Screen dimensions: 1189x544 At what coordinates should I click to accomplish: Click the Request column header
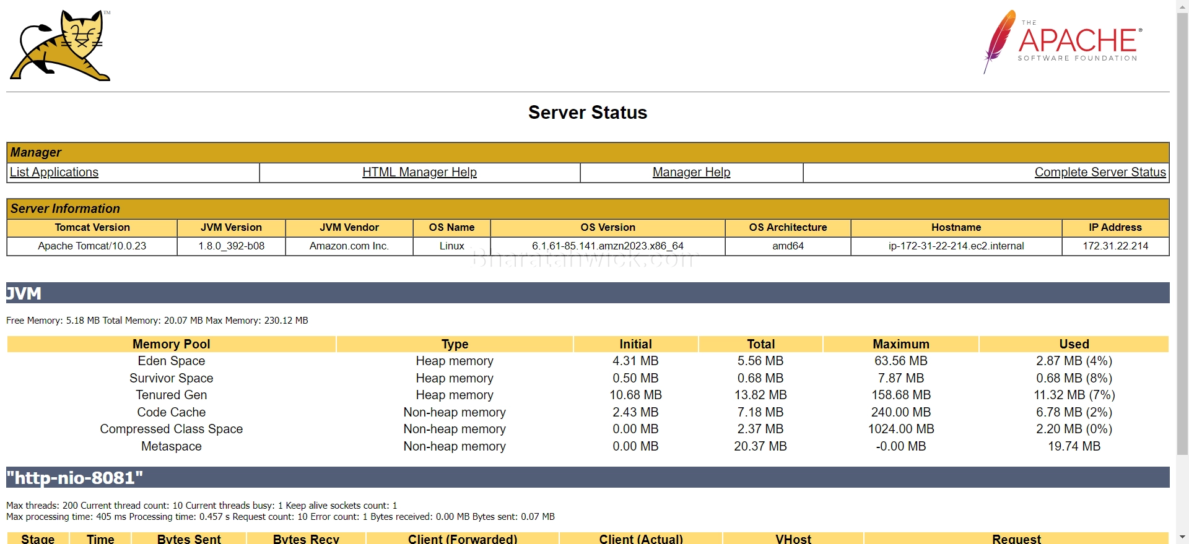pyautogui.click(x=1016, y=538)
